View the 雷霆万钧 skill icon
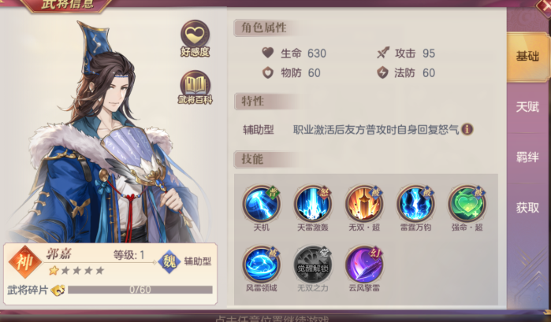The image size is (551, 322). pyautogui.click(x=415, y=204)
